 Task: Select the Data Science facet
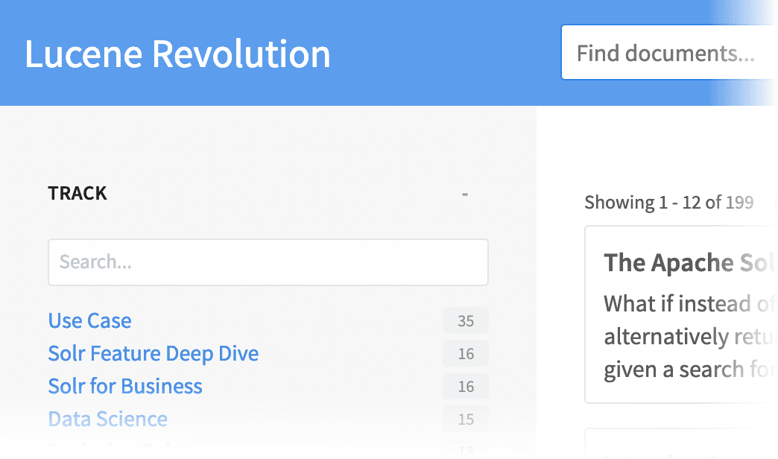[107, 419]
